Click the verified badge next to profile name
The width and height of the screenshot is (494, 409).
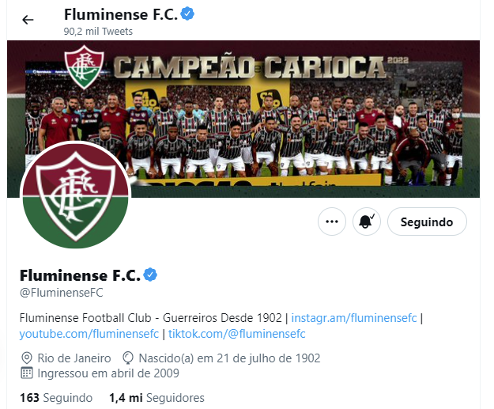150,275
